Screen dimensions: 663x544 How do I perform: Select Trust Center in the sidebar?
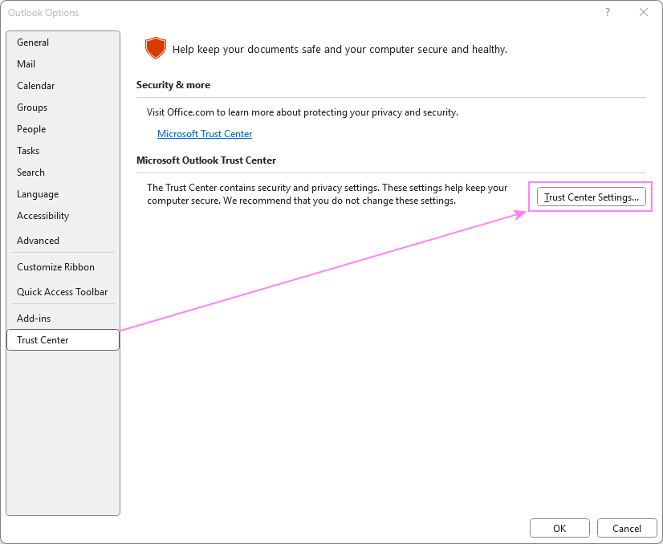(63, 340)
